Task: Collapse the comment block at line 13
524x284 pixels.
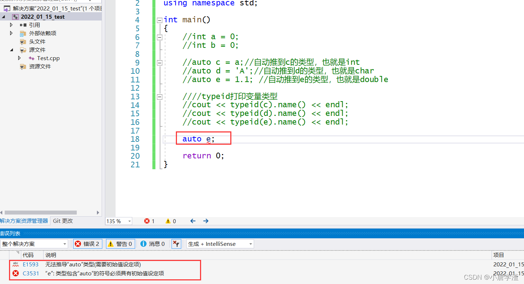Action: point(160,97)
